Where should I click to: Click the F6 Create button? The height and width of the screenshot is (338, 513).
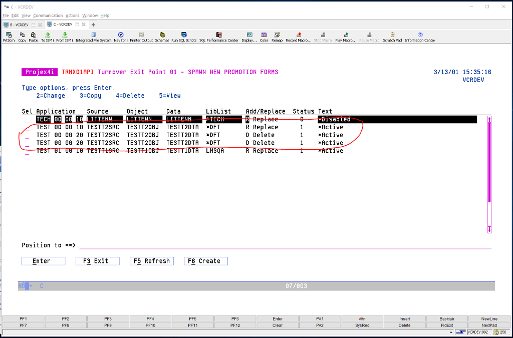(x=206, y=261)
